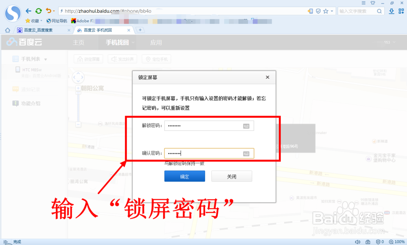Click the browser home icon

(7, 30)
